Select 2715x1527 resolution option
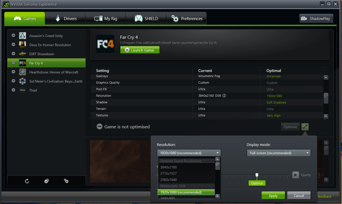The width and height of the screenshot is (342, 204). point(187,174)
